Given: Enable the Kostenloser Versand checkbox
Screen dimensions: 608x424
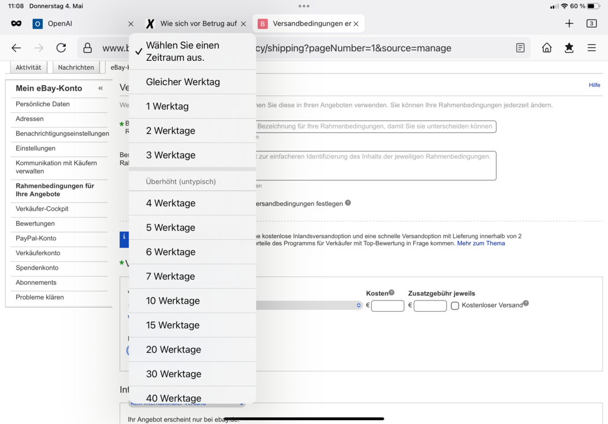Looking at the screenshot, I should [455, 305].
